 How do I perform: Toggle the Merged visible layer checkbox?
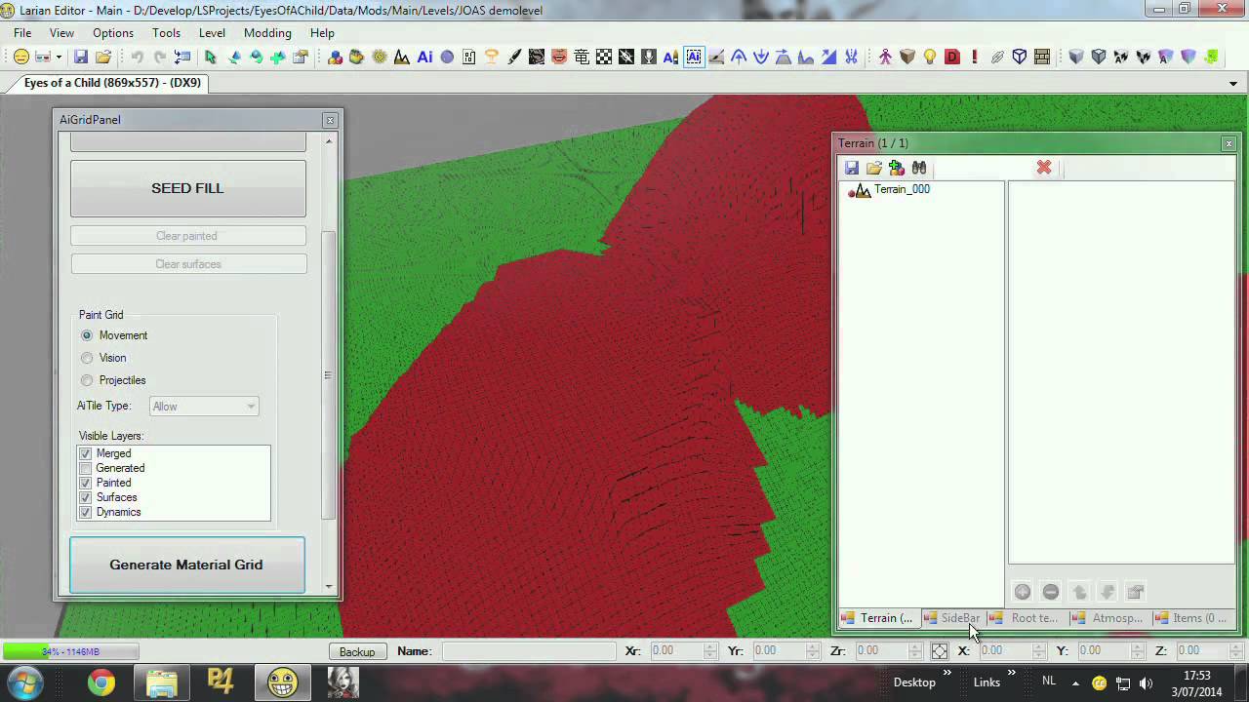[x=86, y=453]
